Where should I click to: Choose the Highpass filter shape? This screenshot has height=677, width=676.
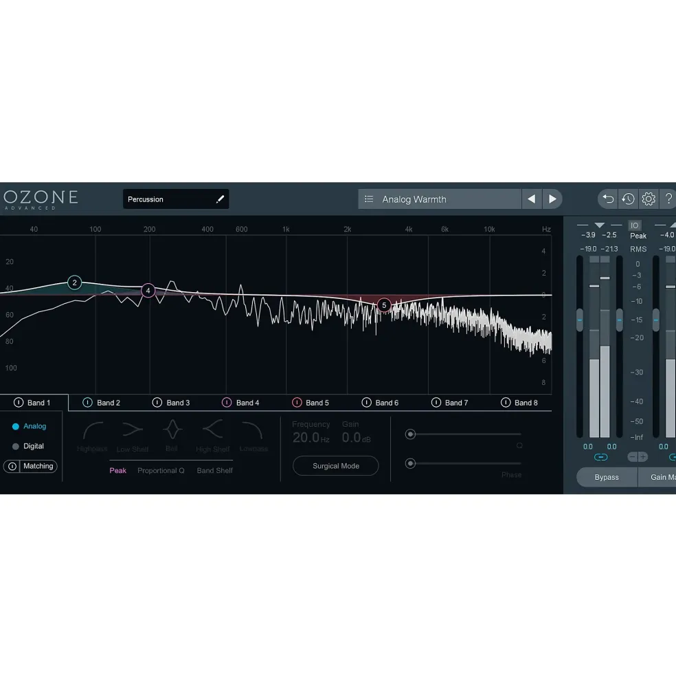(92, 436)
